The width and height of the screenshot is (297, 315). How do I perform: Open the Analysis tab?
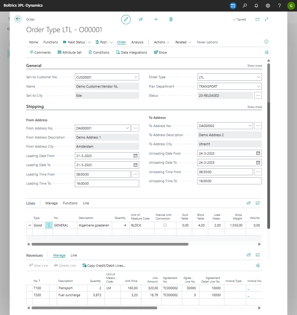(x=137, y=42)
